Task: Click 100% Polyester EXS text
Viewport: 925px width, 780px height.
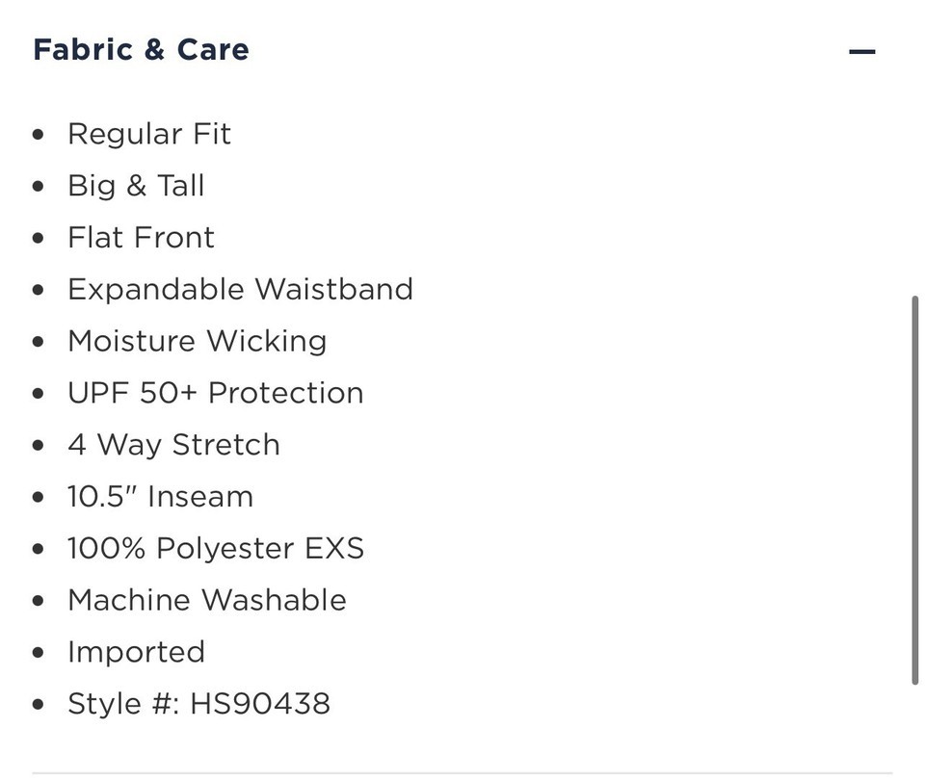Action: click(x=215, y=548)
